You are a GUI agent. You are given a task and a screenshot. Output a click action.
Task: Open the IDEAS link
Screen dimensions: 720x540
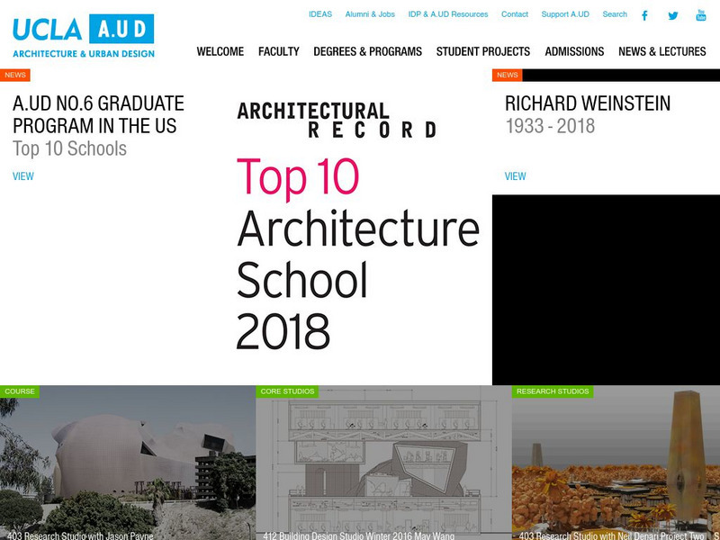coord(320,14)
